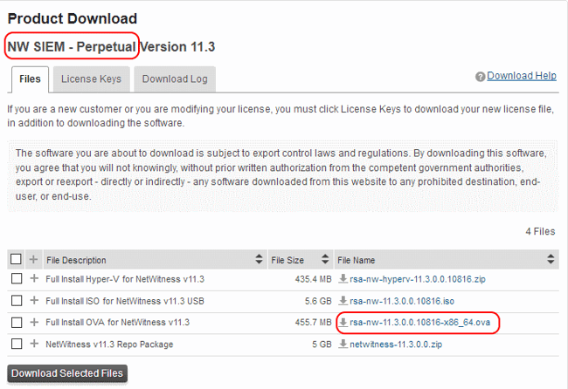
Task: Check the Full Install OVA row checkbox
Action: pos(17,322)
